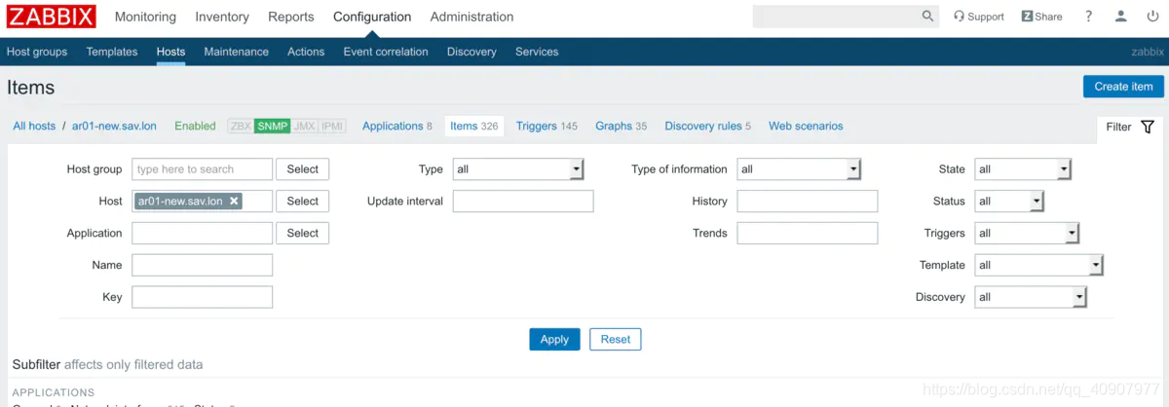The height and width of the screenshot is (407, 1169).
Task: Click Select beside Host group field
Action: [x=303, y=169]
